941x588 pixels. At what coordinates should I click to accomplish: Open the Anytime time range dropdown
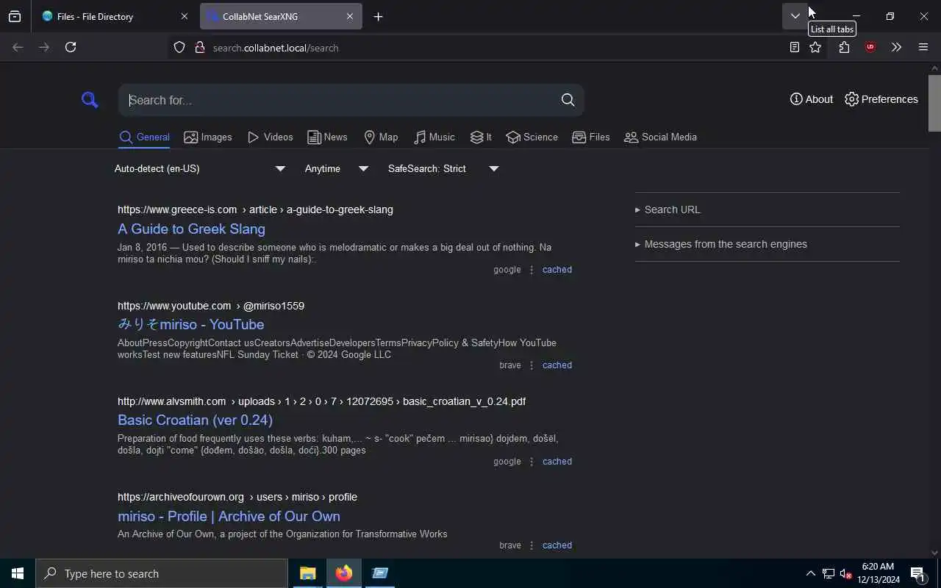click(x=337, y=168)
